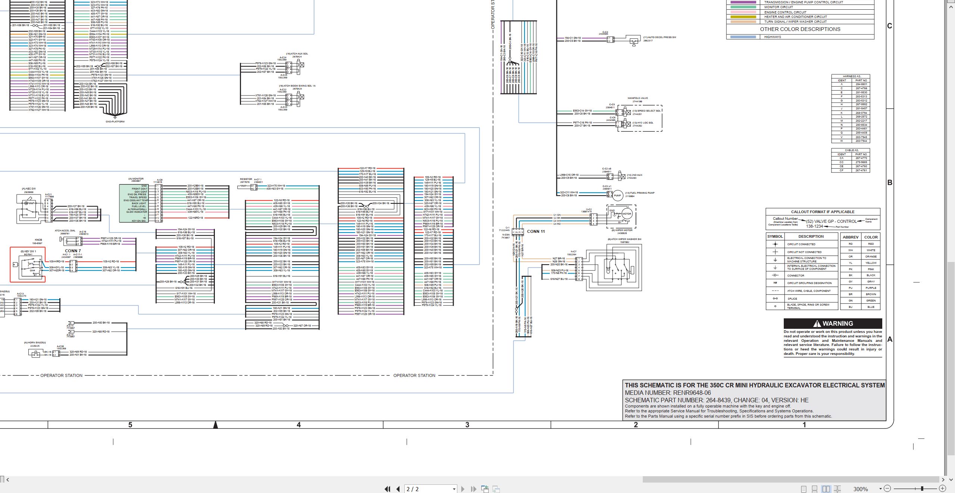Click grid row letter C on right border
The image size is (955, 493).
coord(890,26)
